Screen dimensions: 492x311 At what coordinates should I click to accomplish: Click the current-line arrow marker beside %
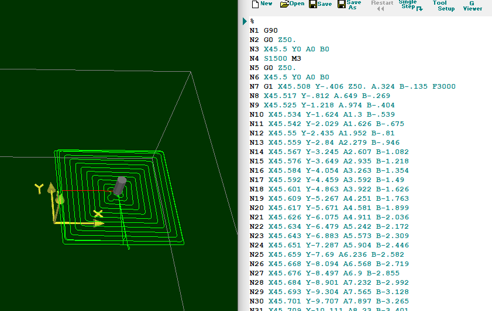tap(245, 21)
